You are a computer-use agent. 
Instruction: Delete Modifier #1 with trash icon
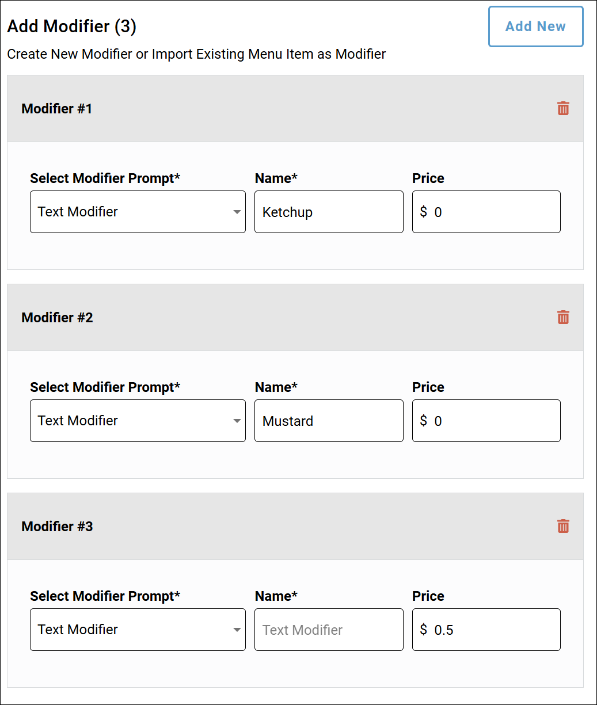tap(563, 108)
